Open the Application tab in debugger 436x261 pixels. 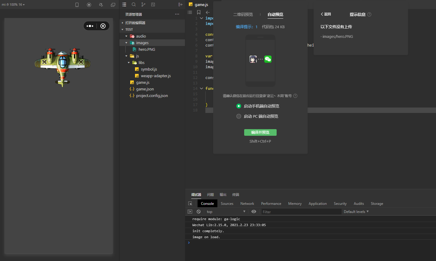(318, 204)
